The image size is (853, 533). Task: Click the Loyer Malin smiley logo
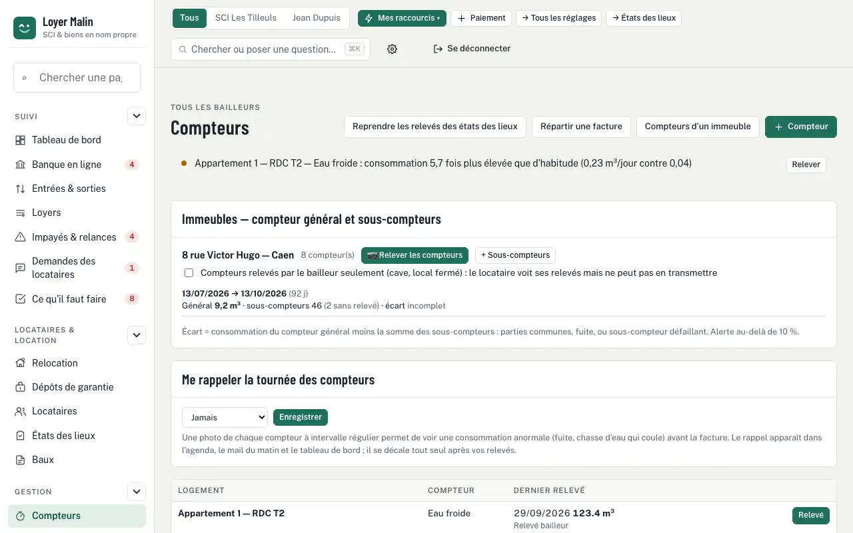point(25,28)
